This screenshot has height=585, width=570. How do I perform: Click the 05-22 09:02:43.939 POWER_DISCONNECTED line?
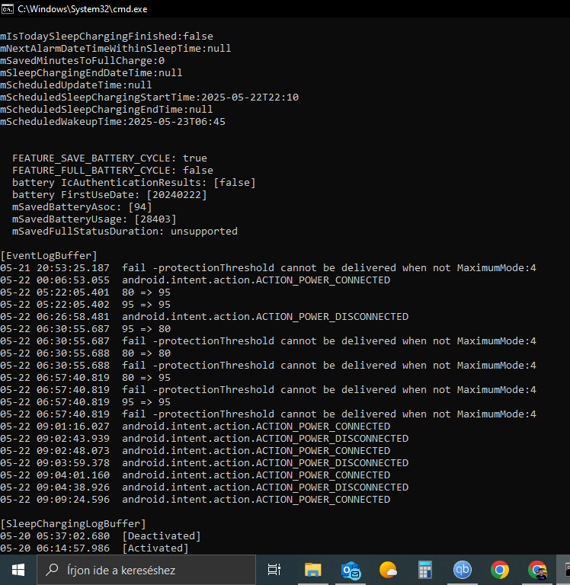coord(204,439)
